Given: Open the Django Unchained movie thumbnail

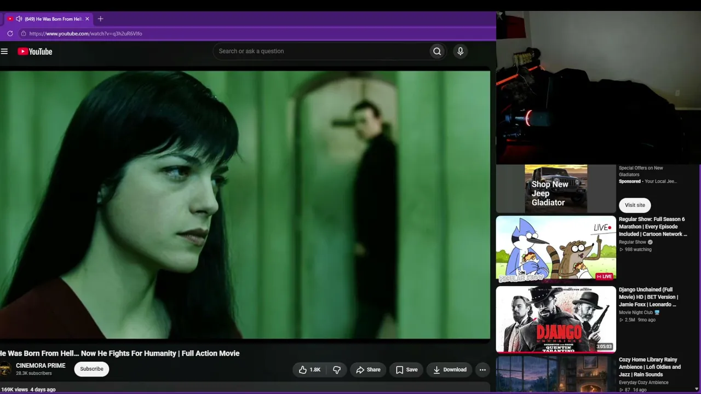Looking at the screenshot, I should [556, 319].
